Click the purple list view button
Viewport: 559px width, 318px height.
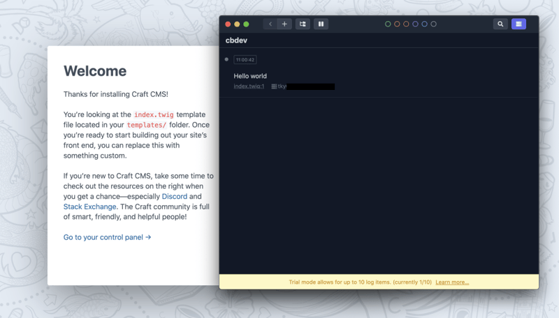[x=518, y=24]
